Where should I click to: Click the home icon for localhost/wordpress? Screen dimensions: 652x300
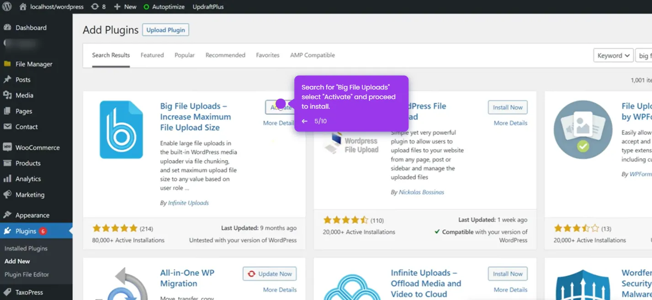click(x=23, y=7)
